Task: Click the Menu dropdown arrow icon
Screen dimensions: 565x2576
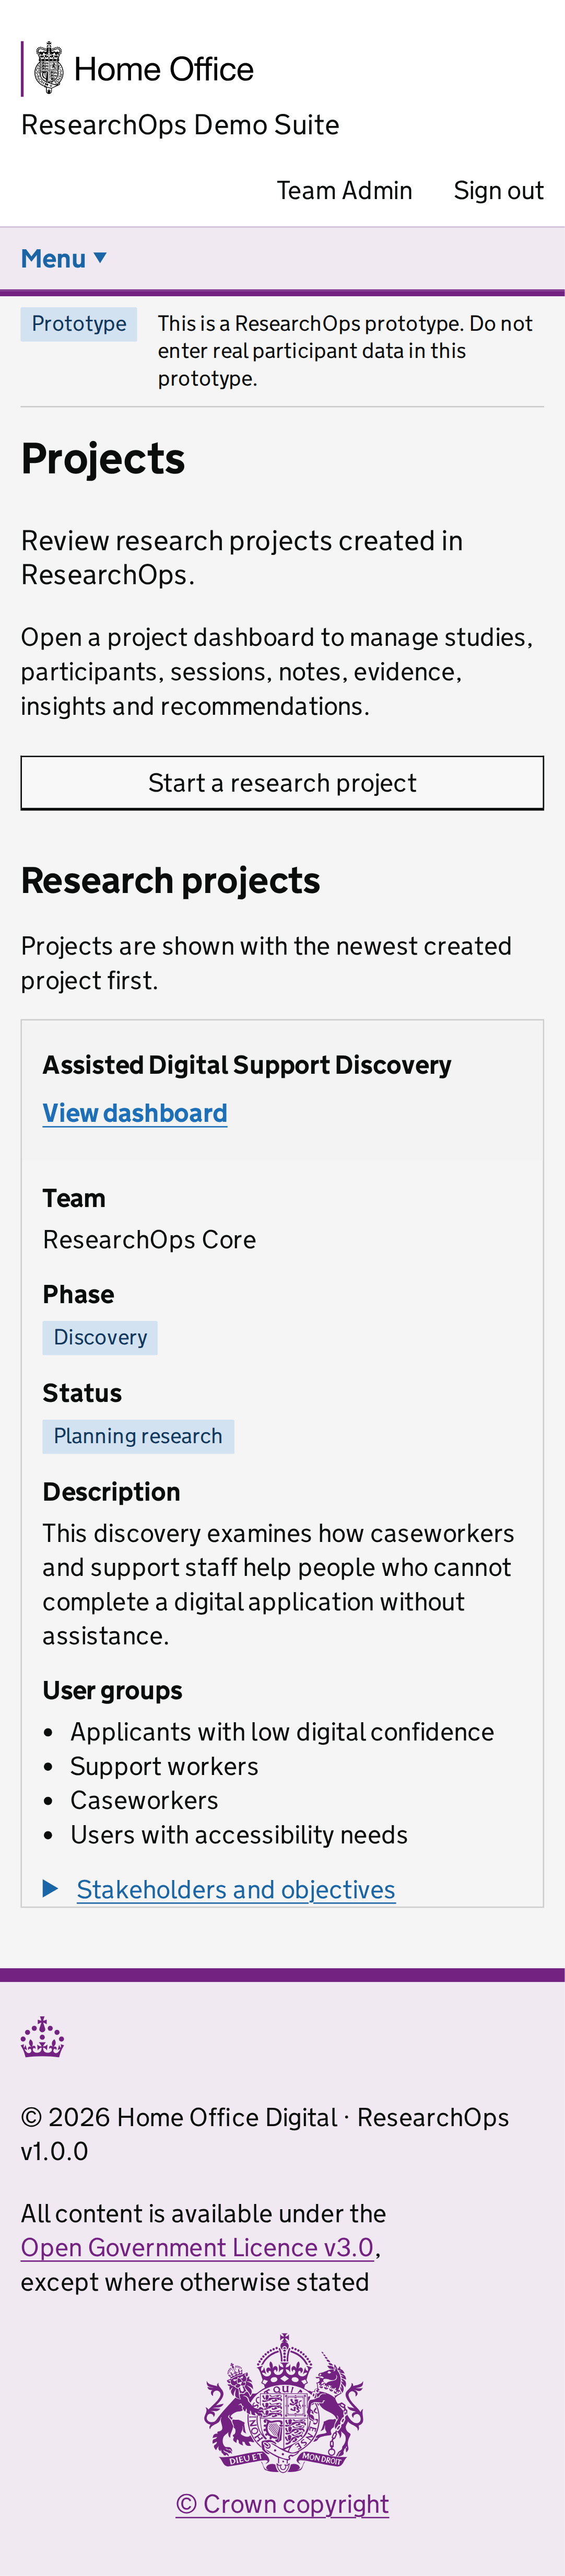Action: click(100, 258)
